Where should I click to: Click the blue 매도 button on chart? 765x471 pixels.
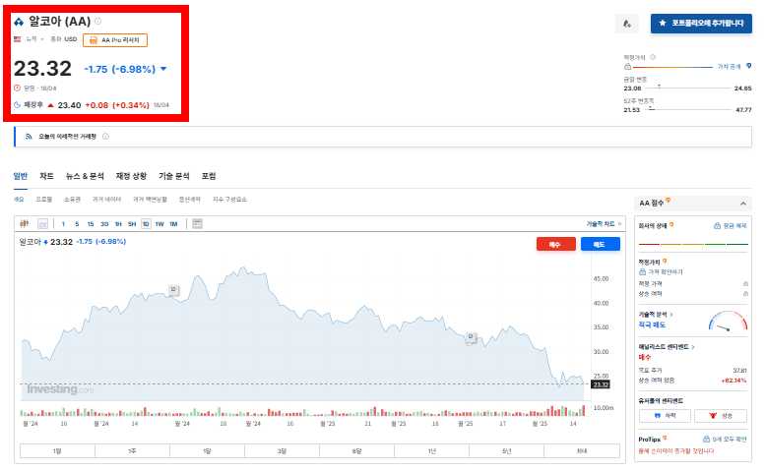(x=601, y=244)
